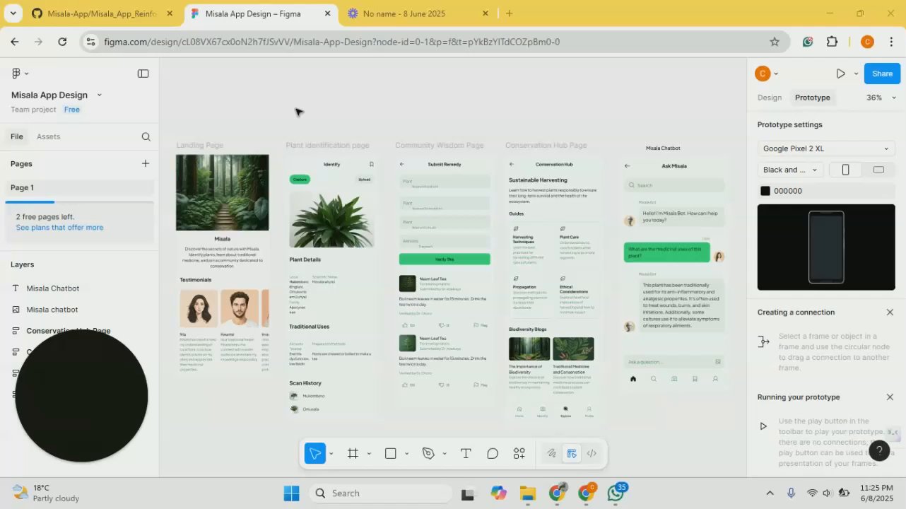906x509 pixels.
Task: Expand Pen tool options arrow
Action: [444, 454]
